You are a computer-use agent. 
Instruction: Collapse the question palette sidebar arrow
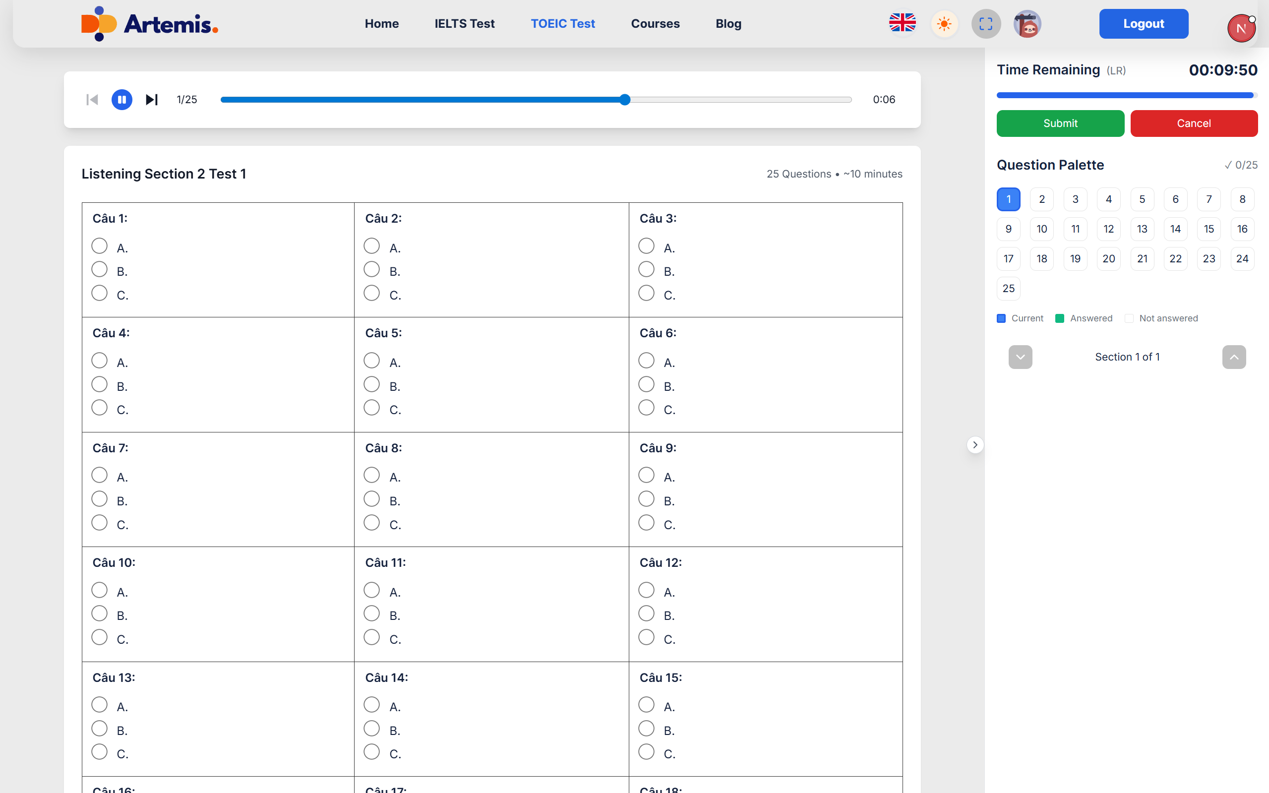tap(975, 445)
